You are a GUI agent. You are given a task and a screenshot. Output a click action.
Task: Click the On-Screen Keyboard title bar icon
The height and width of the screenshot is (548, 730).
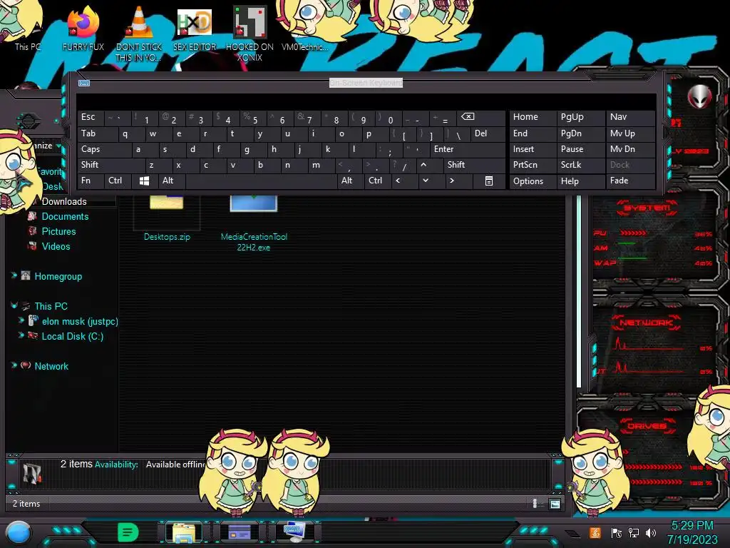84,83
